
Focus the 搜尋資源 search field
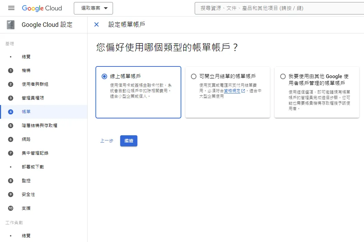(279, 8)
